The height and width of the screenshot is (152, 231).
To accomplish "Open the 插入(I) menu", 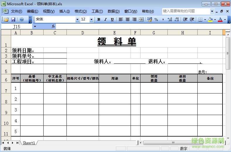I will [x=64, y=11].
